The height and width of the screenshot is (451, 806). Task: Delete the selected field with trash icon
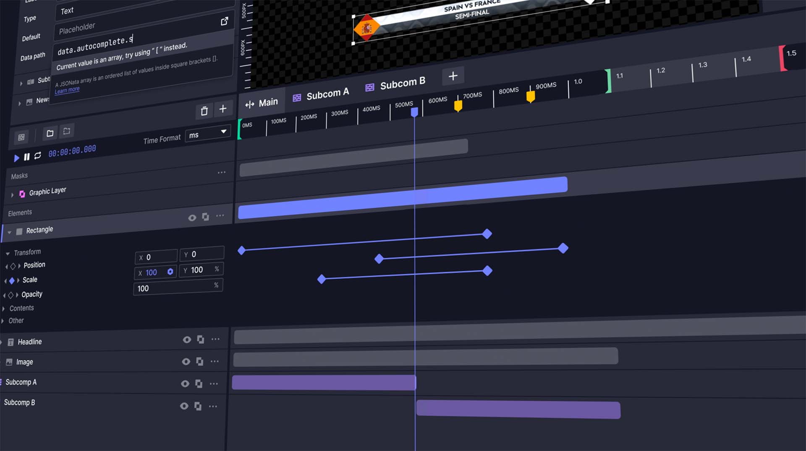204,111
